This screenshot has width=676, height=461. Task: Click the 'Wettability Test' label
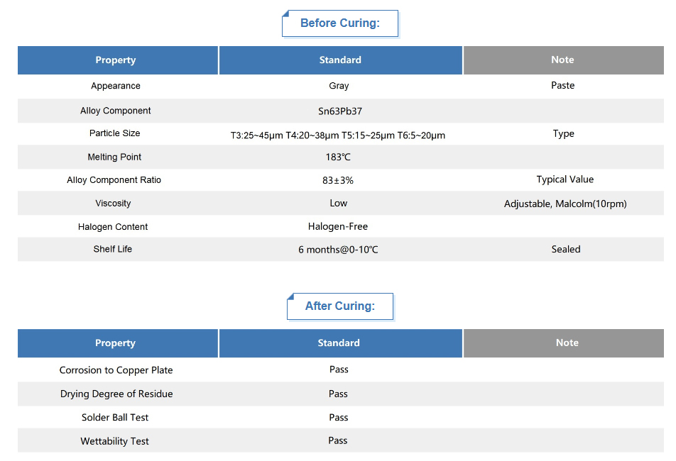pyautogui.click(x=115, y=441)
